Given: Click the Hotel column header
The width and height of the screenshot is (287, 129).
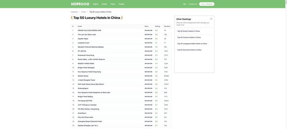Looking at the screenshot, I should 80,26.
